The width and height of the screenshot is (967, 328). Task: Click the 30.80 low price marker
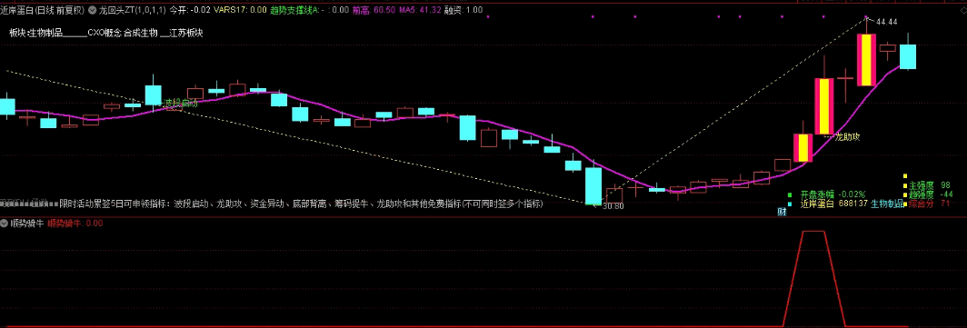(x=613, y=206)
